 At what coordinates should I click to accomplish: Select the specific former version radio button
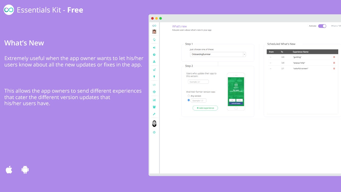(188, 100)
